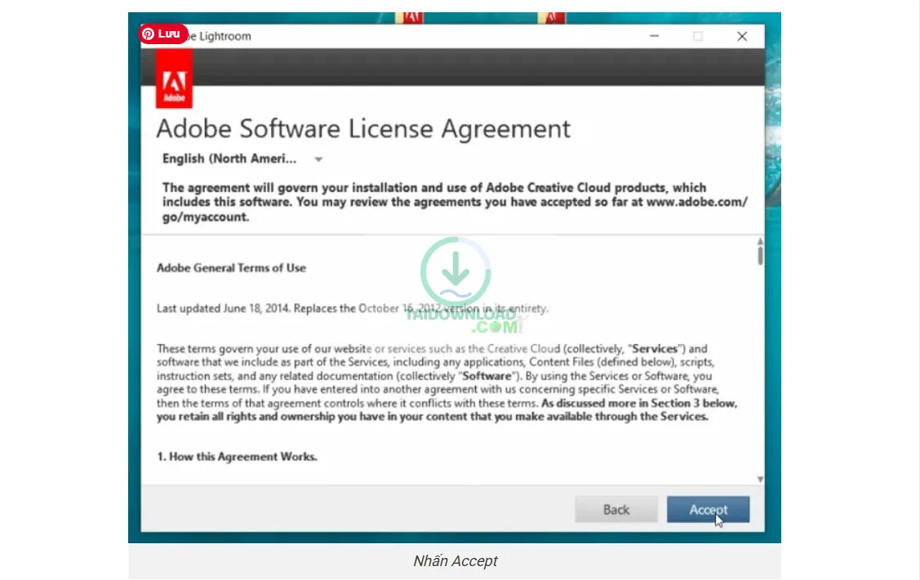Image resolution: width=920 pixels, height=580 pixels.
Task: Click the license agreement scrollbar thumb
Action: point(760,256)
